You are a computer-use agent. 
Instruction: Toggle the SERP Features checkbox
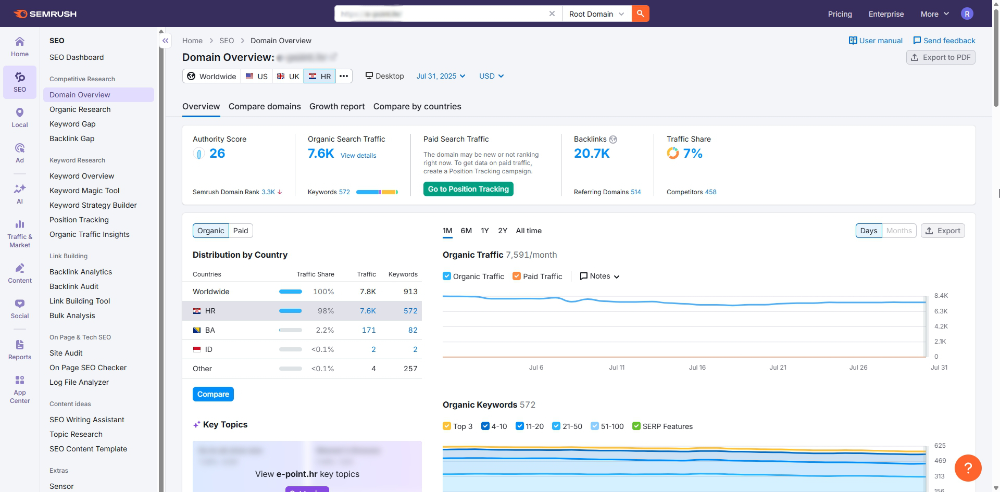(636, 426)
